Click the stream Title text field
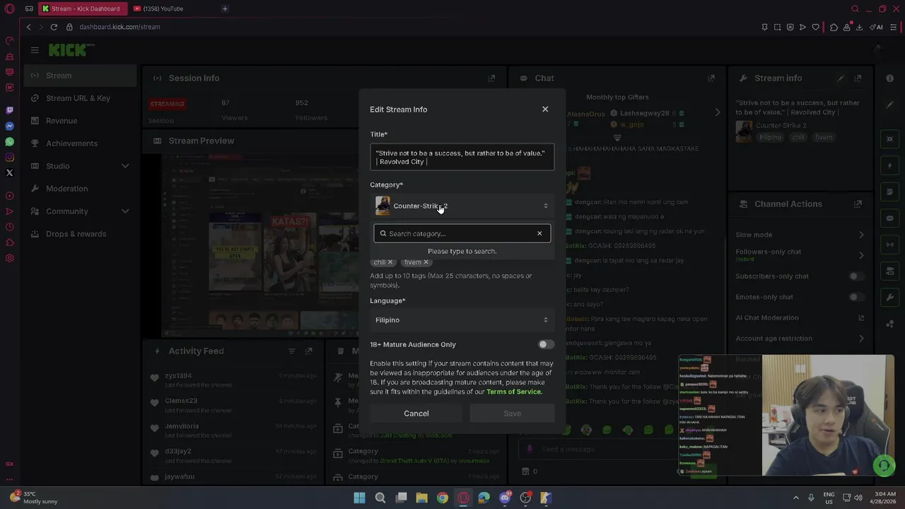Screen dimensions: 905x509 point(462,157)
